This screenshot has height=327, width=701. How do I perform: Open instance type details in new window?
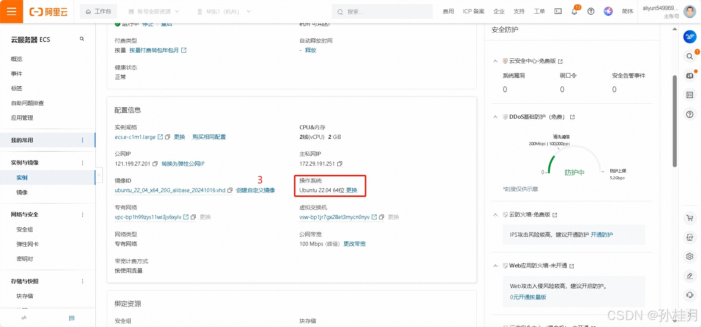point(160,137)
